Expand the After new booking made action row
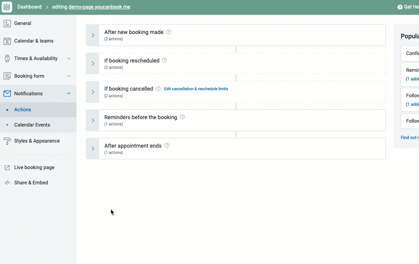The image size is (419, 264). click(x=92, y=35)
